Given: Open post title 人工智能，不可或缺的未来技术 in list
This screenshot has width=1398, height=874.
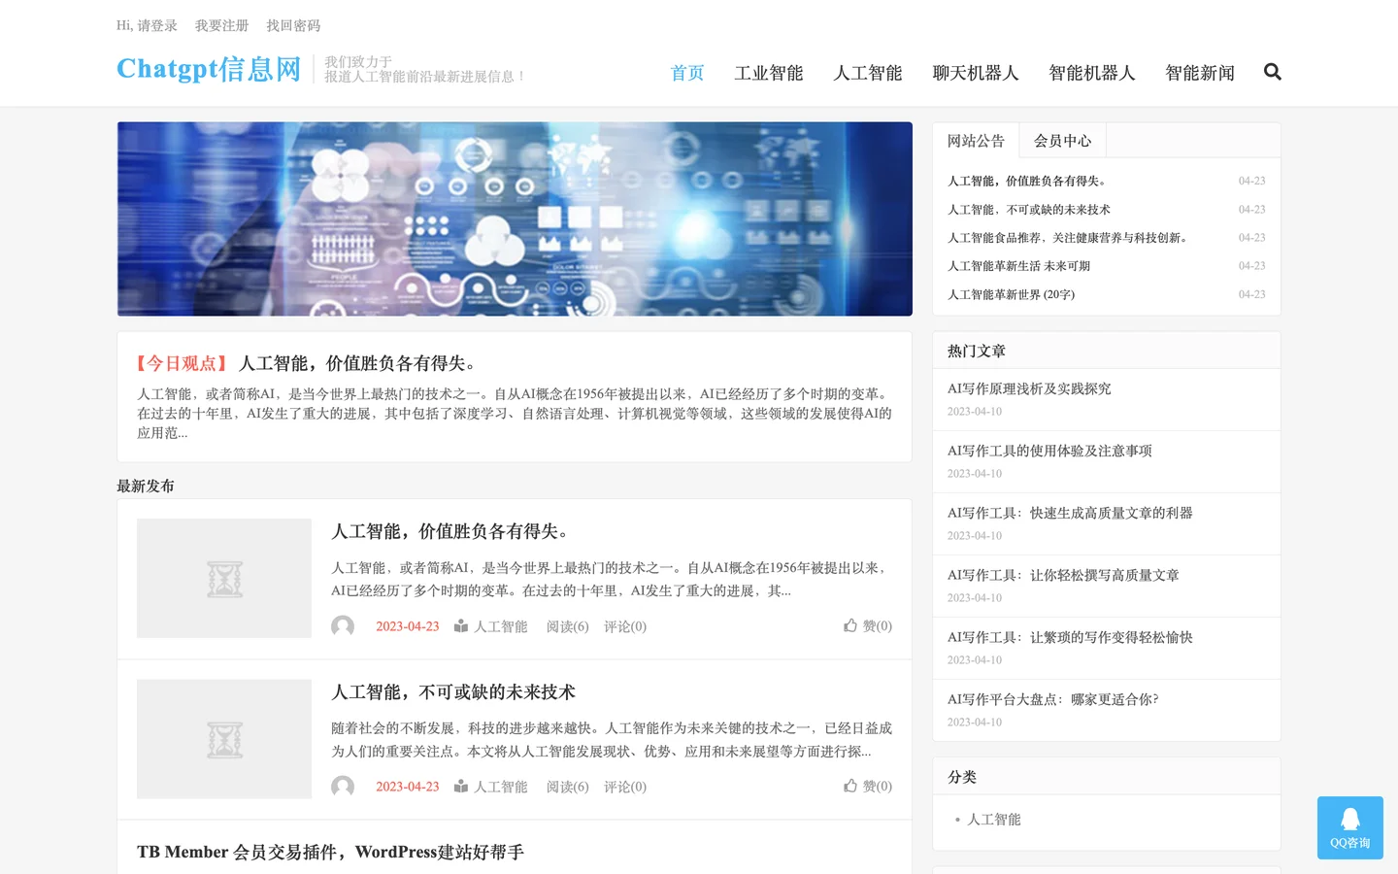Looking at the screenshot, I should [x=453, y=691].
